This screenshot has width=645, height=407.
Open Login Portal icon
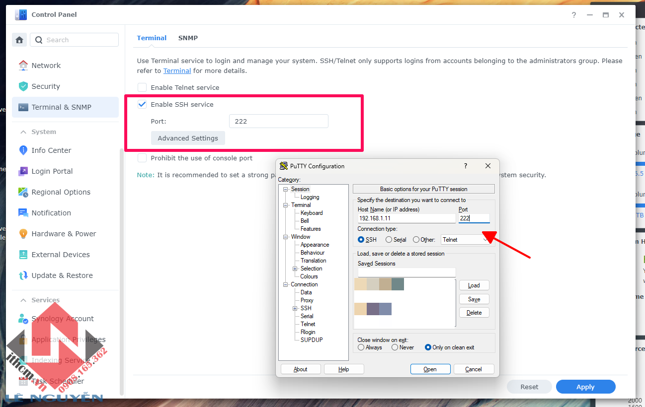[23, 171]
